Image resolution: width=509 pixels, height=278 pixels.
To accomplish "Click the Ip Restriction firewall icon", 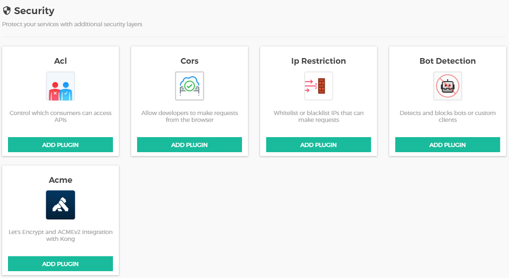I will (x=318, y=86).
